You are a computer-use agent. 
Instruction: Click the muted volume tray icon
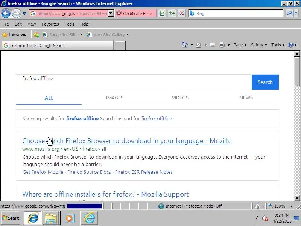[x=265, y=218]
